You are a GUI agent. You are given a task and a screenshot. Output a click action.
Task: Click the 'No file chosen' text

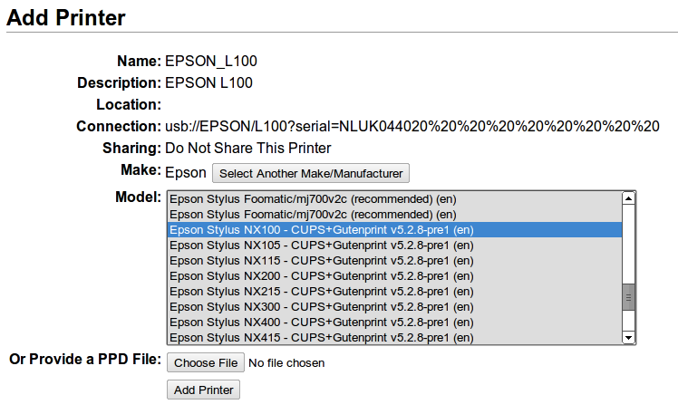pyautogui.click(x=286, y=363)
